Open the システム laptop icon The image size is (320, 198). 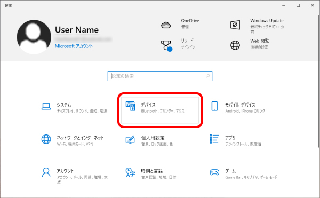click(x=46, y=106)
